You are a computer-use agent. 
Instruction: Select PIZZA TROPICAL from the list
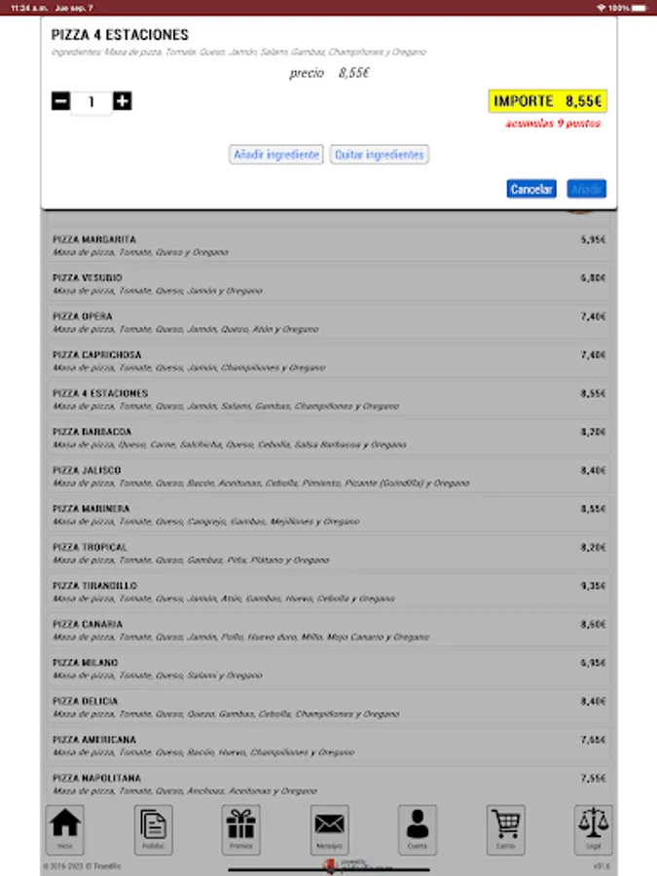[x=328, y=553]
